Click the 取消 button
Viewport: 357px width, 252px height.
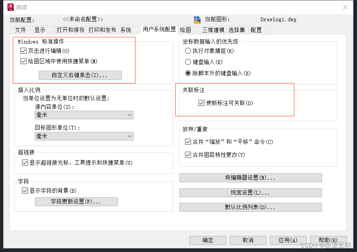pos(248,240)
